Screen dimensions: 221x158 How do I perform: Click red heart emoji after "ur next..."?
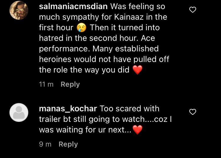pyautogui.click(x=137, y=130)
